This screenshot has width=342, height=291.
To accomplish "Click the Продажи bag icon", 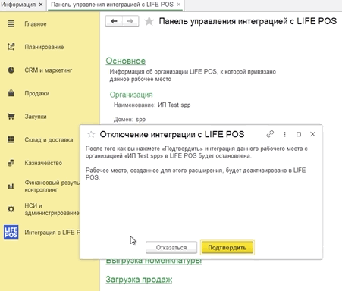I will pos(11,93).
